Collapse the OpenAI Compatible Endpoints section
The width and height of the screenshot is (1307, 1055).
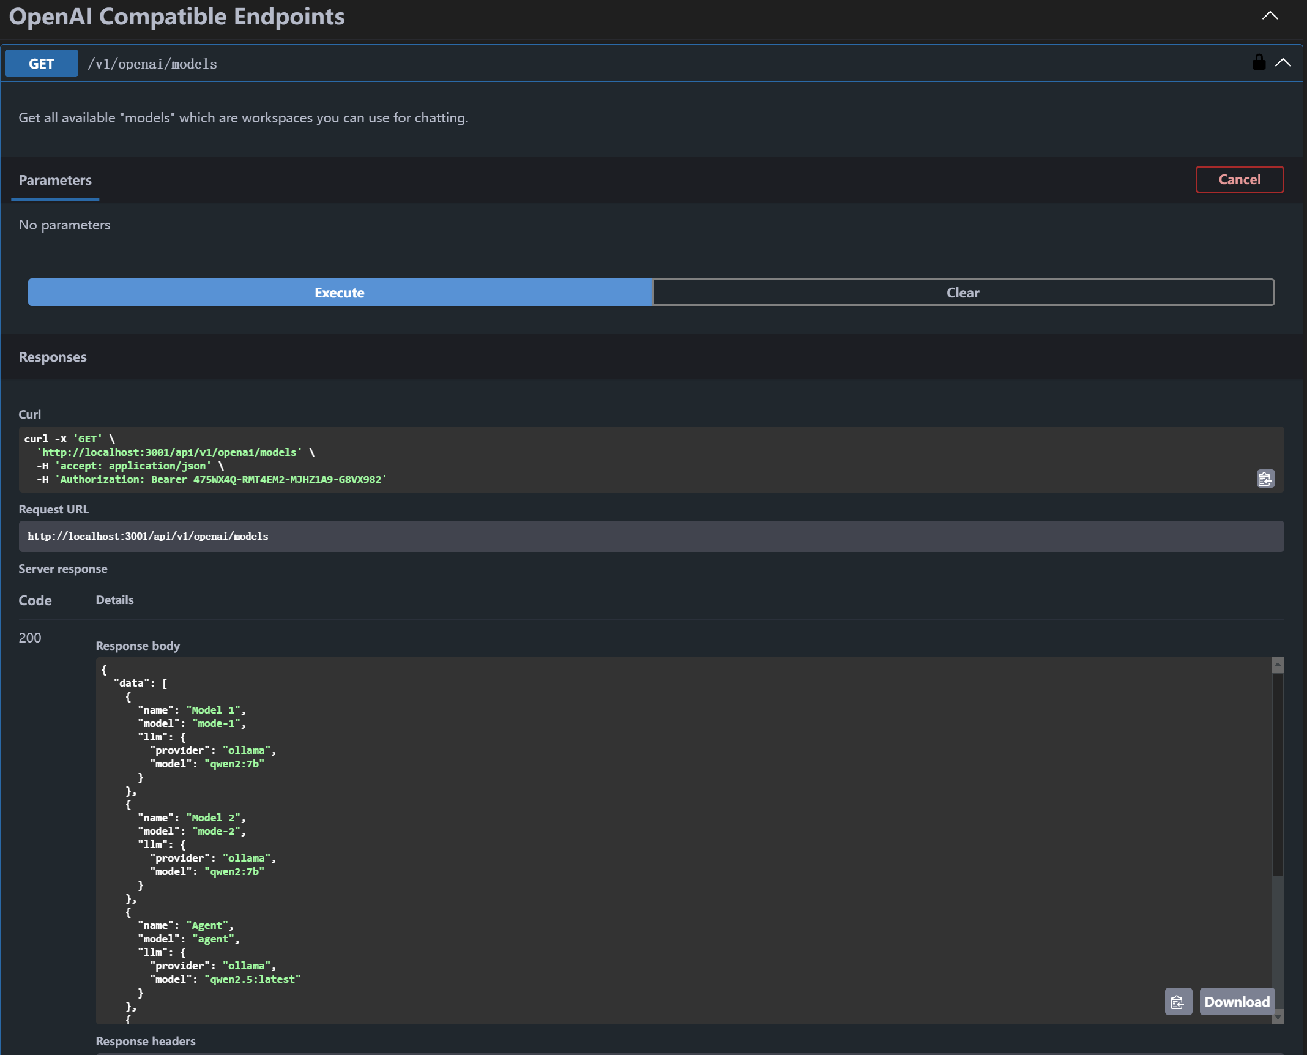tap(1270, 16)
